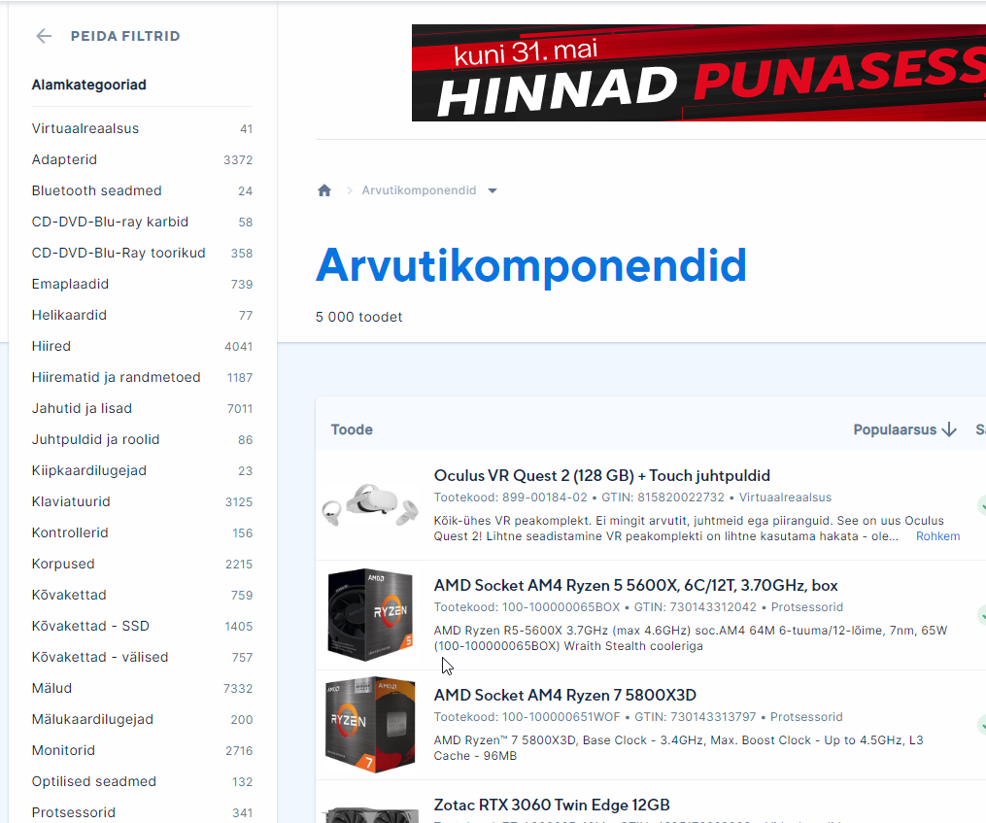The width and height of the screenshot is (986, 823).
Task: Hide filters via Peida filtrid
Action: (x=125, y=36)
